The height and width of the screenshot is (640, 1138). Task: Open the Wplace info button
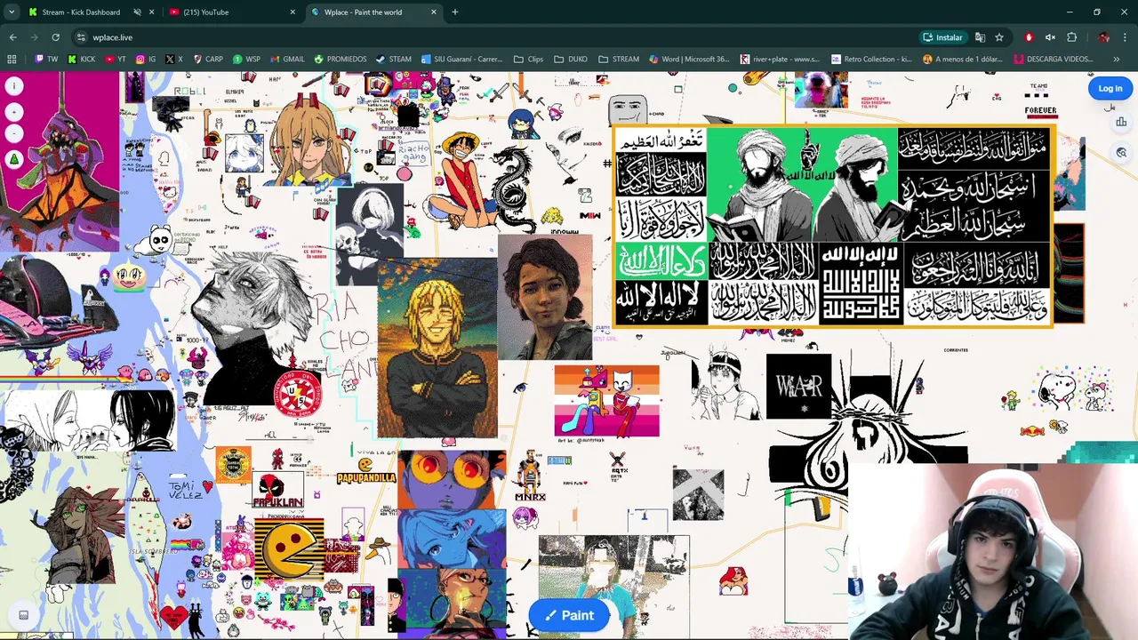(x=14, y=86)
